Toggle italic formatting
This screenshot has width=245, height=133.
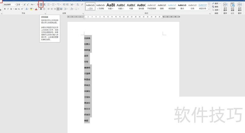[x=8, y=9]
